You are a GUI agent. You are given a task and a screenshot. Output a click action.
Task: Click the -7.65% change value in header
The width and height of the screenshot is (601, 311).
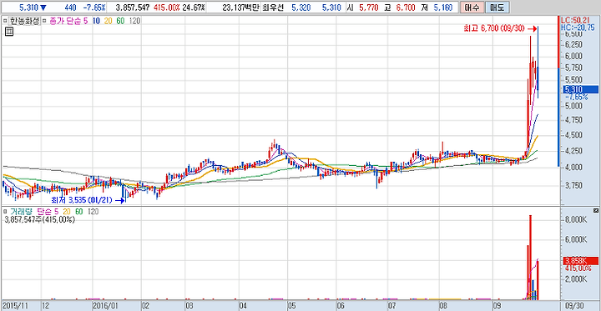94,8
